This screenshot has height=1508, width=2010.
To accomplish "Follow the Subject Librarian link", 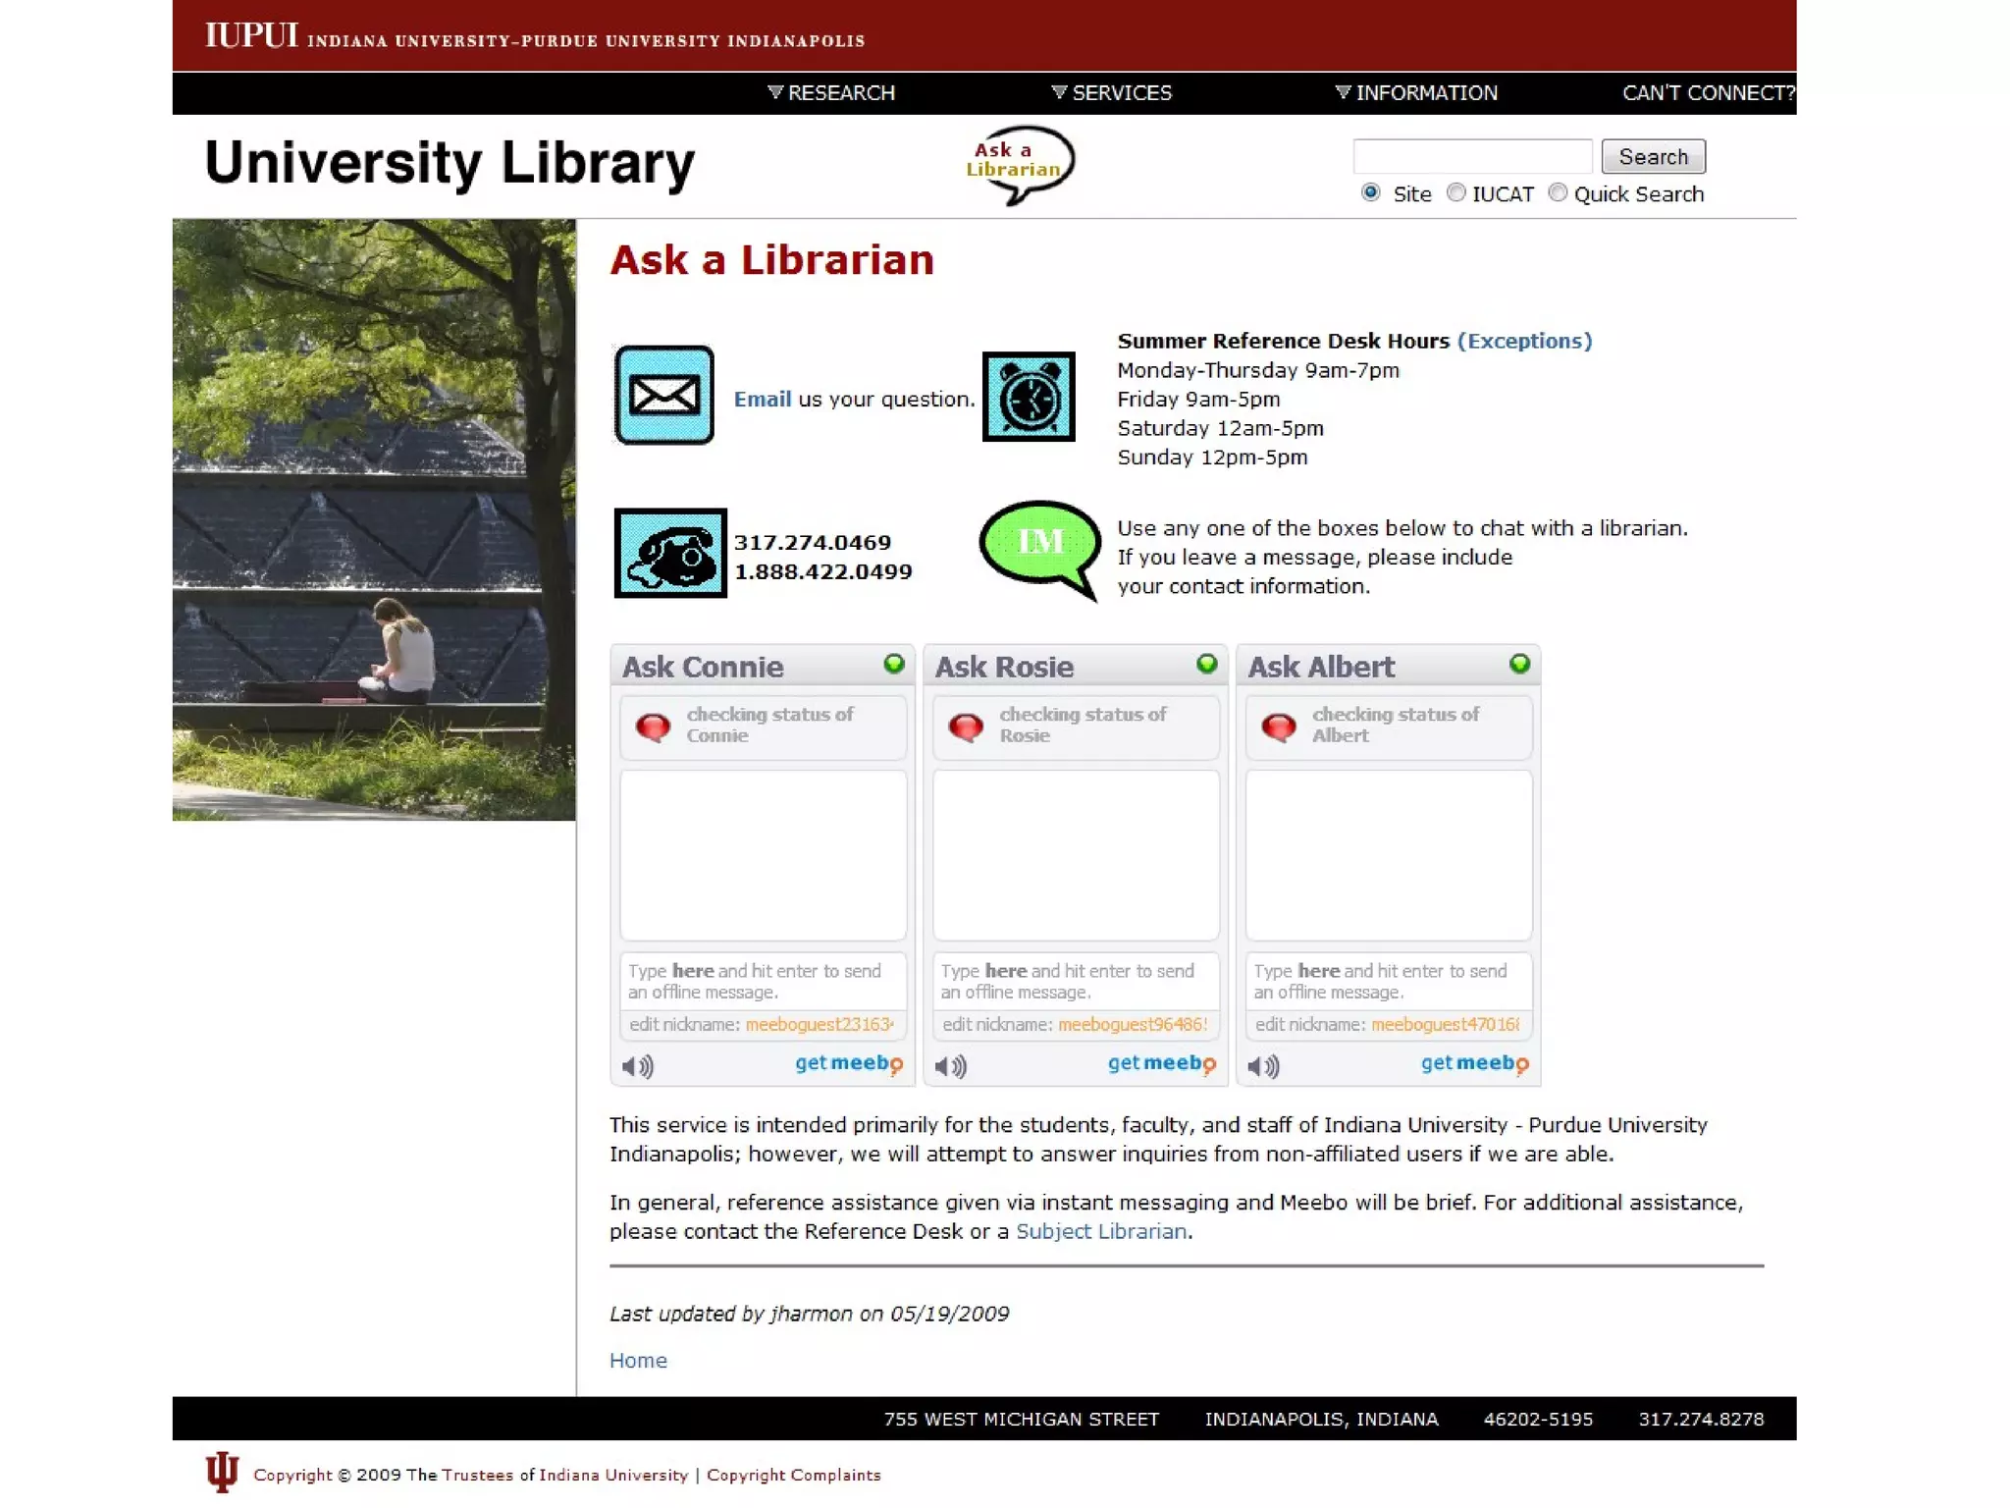I will tap(1100, 1231).
